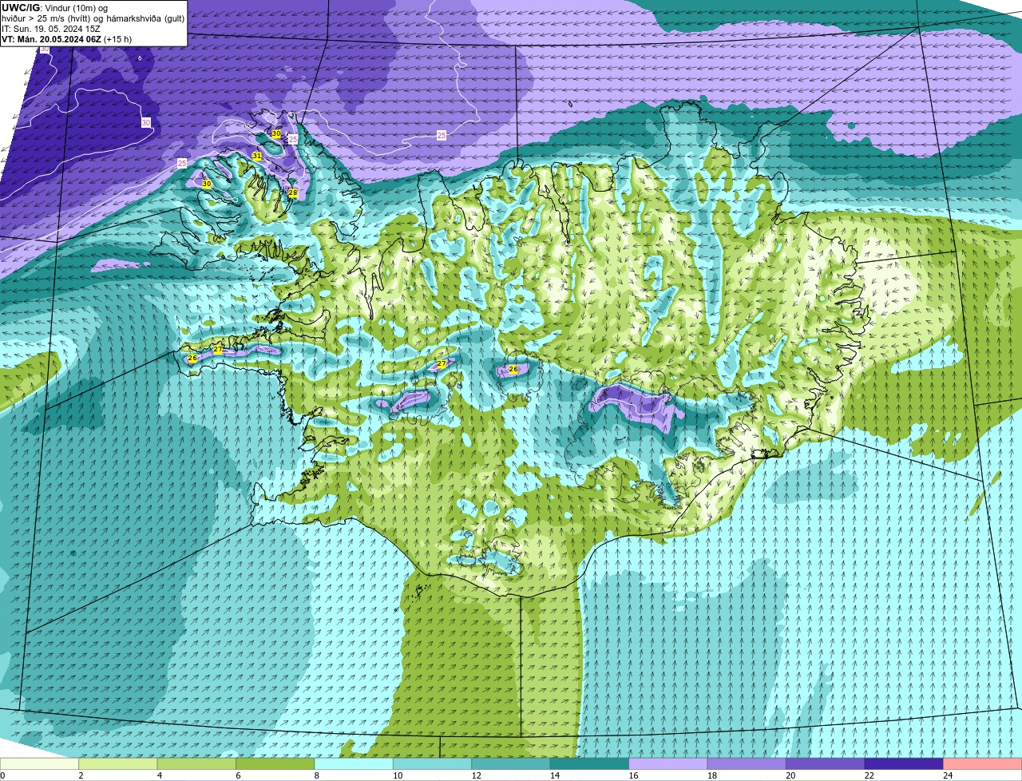Image resolution: width=1022 pixels, height=781 pixels.
Task: Click the legend tick value 2
Action: tap(81, 775)
